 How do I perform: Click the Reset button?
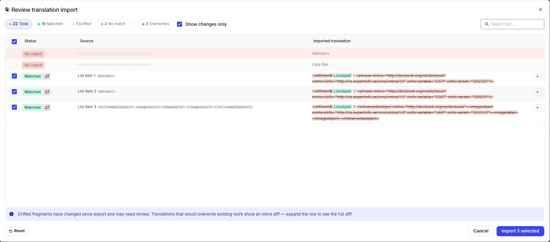(x=17, y=231)
